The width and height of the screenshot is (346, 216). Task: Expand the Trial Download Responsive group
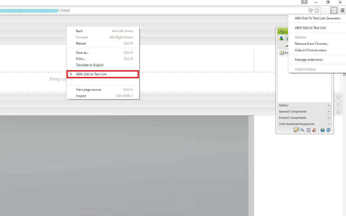click(329, 124)
